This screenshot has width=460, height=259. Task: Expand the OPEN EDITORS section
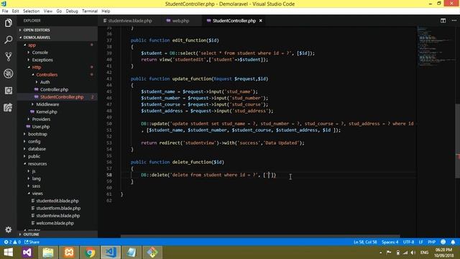pos(57,30)
